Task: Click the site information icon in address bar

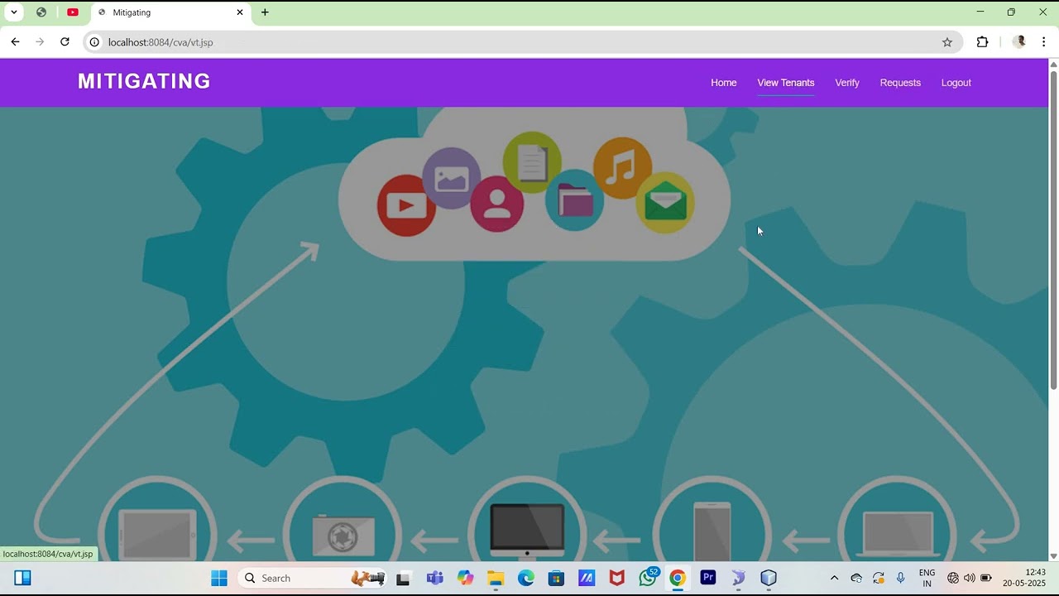Action: click(x=94, y=42)
